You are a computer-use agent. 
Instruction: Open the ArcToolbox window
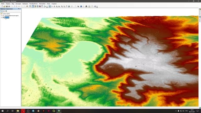click(x=40, y=6)
